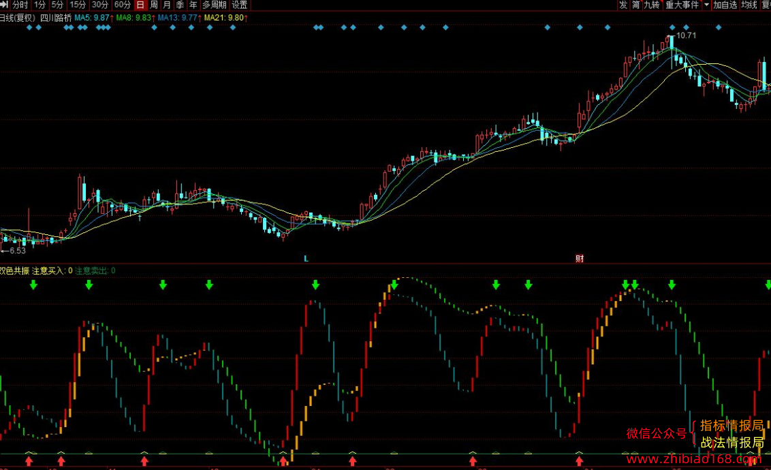The height and width of the screenshot is (470, 771).
Task: Click the green sell arrow under 注意卖出 label
Action: 89,285
